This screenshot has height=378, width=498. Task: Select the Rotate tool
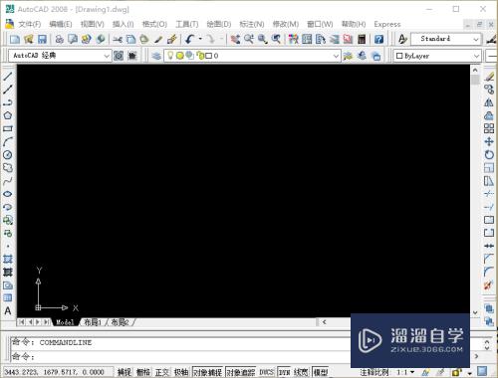tap(489, 155)
